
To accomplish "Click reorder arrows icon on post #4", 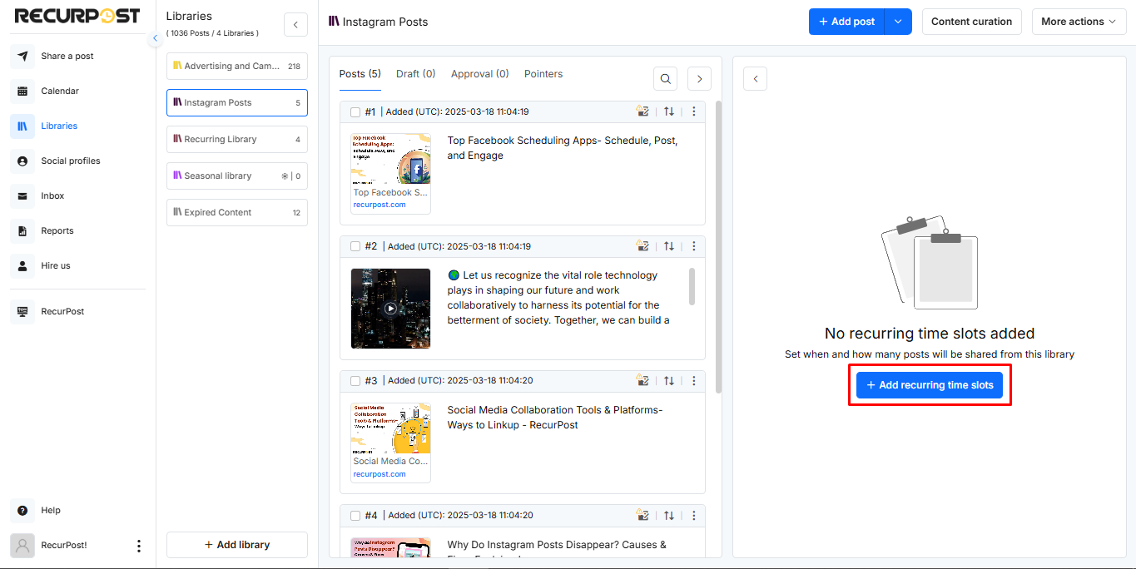I will coord(669,516).
